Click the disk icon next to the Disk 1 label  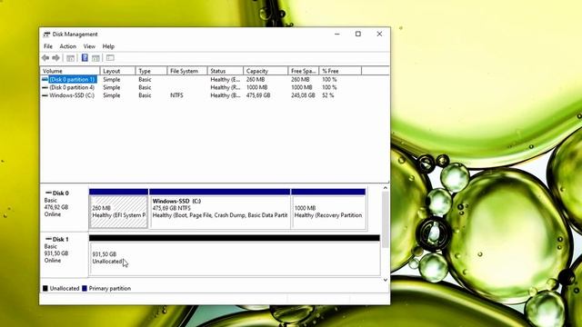48,239
